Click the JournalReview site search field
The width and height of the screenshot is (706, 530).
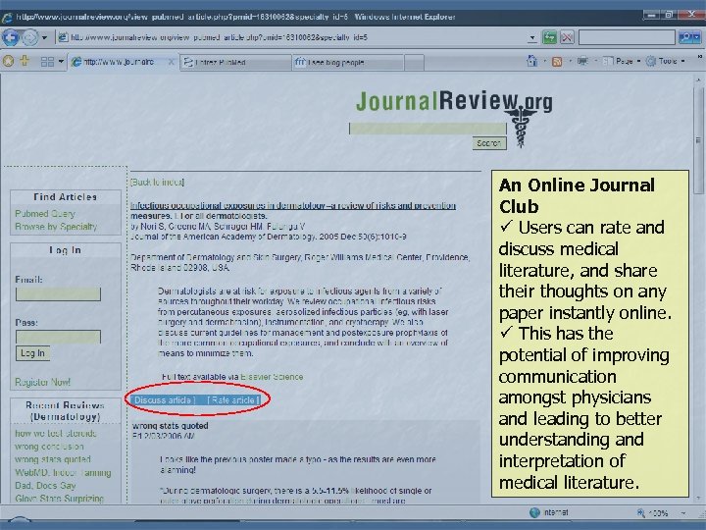coord(428,129)
